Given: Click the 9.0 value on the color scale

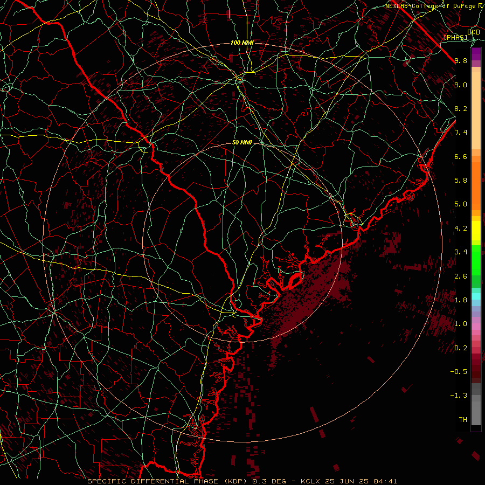Looking at the screenshot, I should 461,85.
